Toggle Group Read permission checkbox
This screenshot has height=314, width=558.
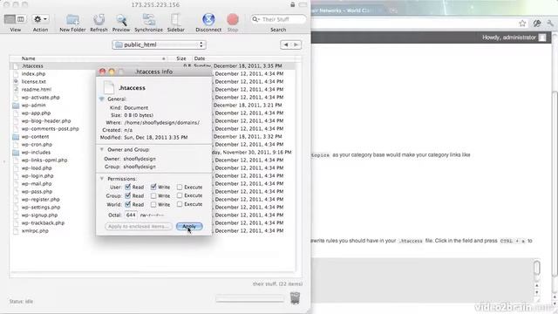click(x=128, y=195)
